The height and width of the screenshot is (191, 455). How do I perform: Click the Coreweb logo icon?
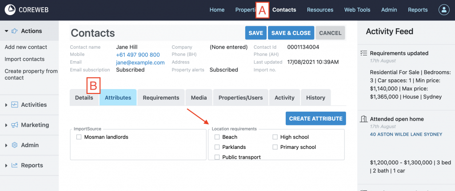[x=10, y=9]
